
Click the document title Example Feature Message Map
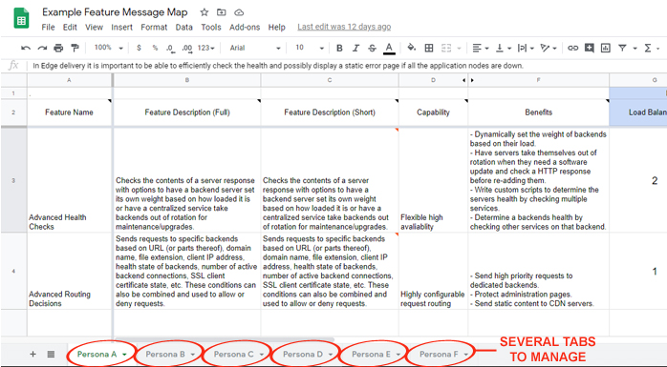pos(115,12)
